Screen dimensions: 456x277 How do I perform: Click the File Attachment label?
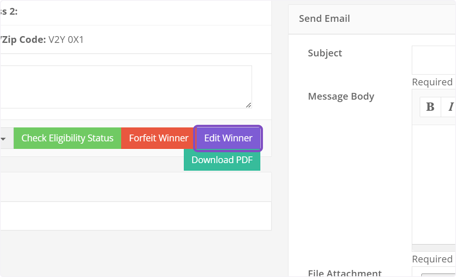click(x=345, y=272)
